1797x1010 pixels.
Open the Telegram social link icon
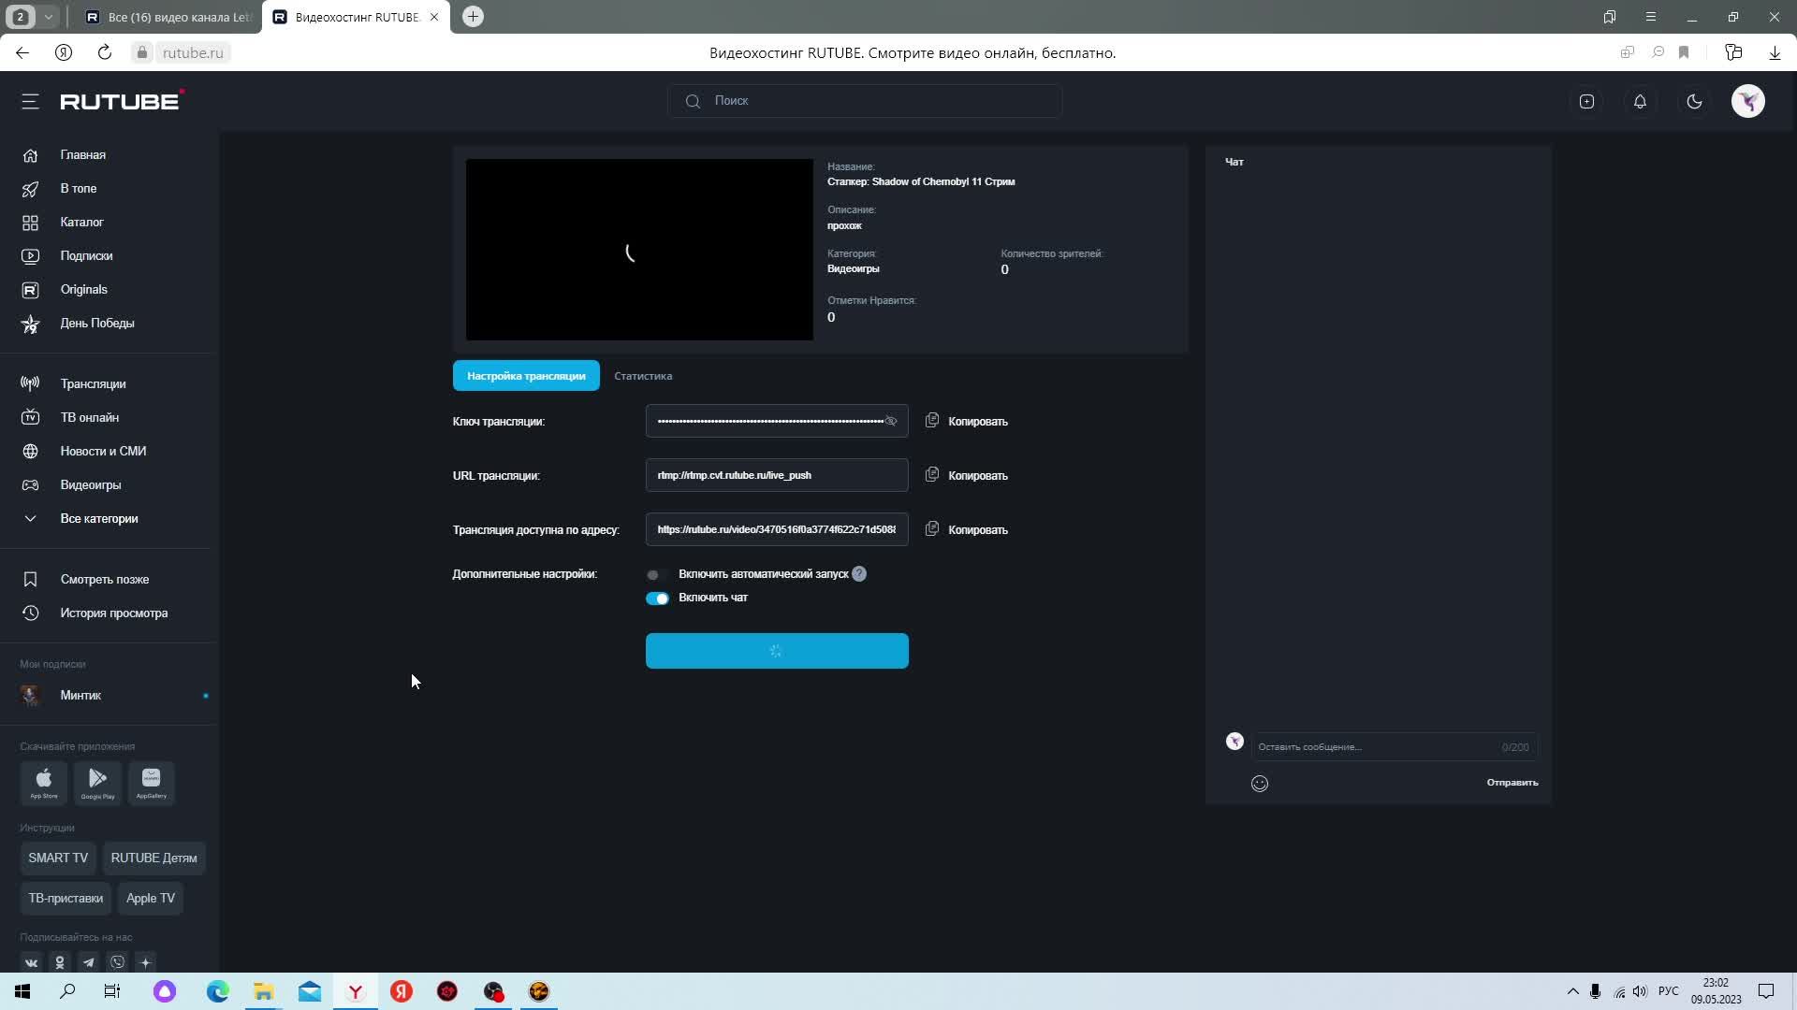click(x=88, y=962)
